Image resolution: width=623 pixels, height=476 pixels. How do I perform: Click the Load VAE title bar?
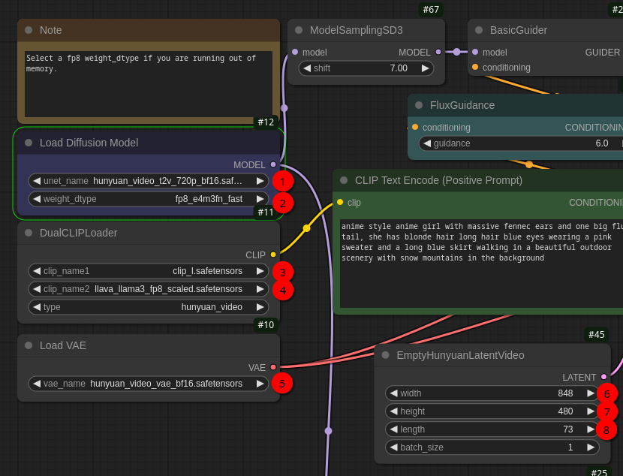(x=149, y=345)
